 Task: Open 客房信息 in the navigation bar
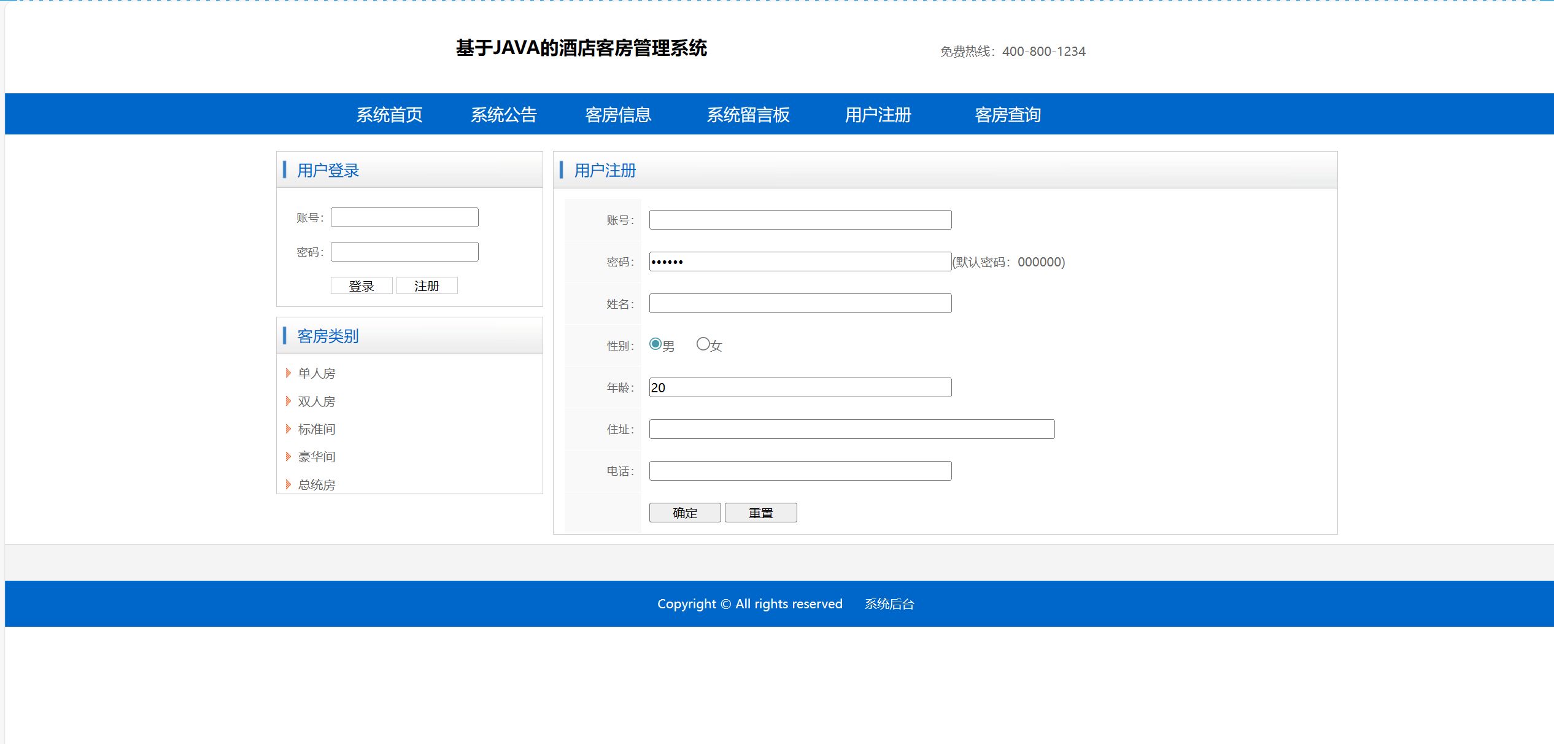617,115
